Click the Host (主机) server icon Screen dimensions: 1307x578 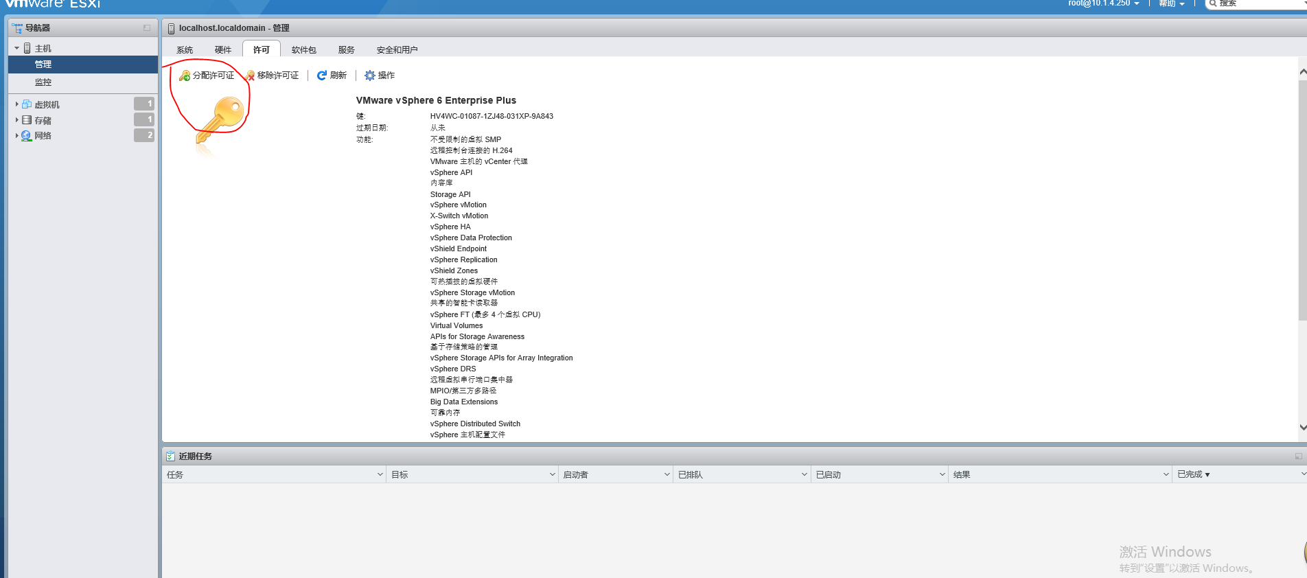pos(27,48)
